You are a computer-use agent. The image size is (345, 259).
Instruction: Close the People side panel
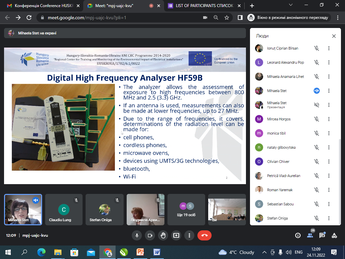click(334, 36)
